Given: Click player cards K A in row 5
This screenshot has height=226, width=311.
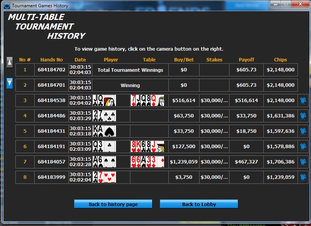Looking at the screenshot, I should (104, 131).
